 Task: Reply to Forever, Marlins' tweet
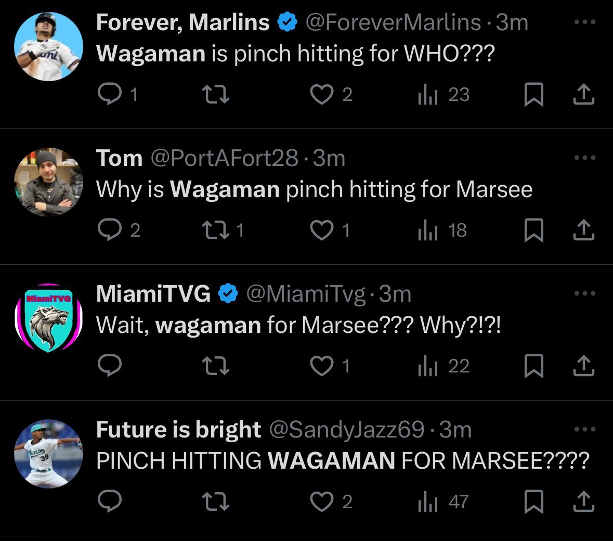point(110,95)
